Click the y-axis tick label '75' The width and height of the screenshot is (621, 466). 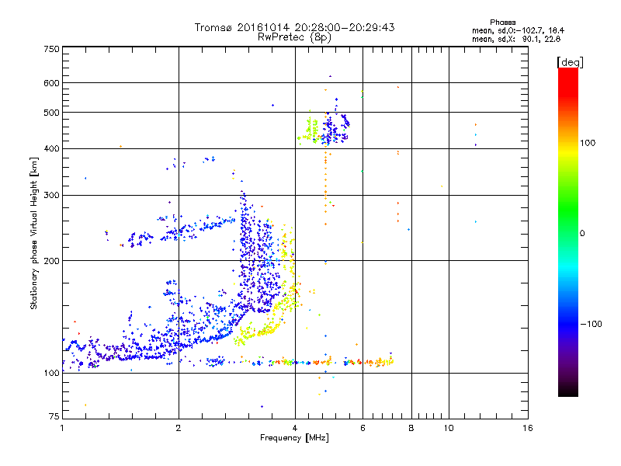54,416
